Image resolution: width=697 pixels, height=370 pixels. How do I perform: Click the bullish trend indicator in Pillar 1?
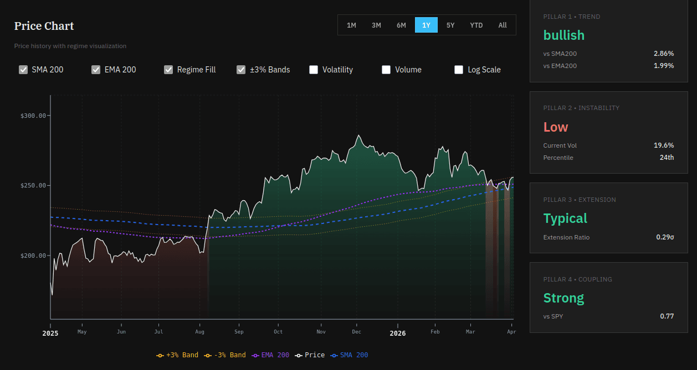tap(563, 35)
